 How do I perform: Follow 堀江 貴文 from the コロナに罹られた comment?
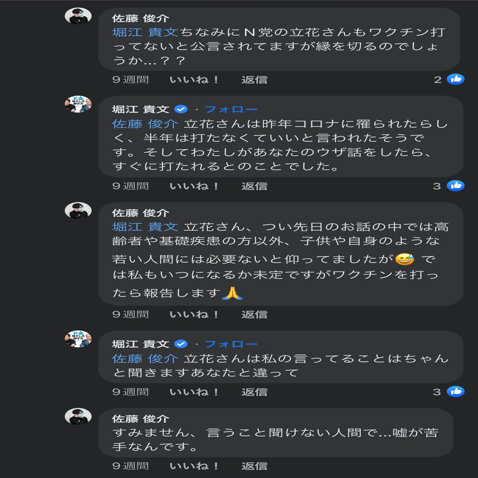231,109
